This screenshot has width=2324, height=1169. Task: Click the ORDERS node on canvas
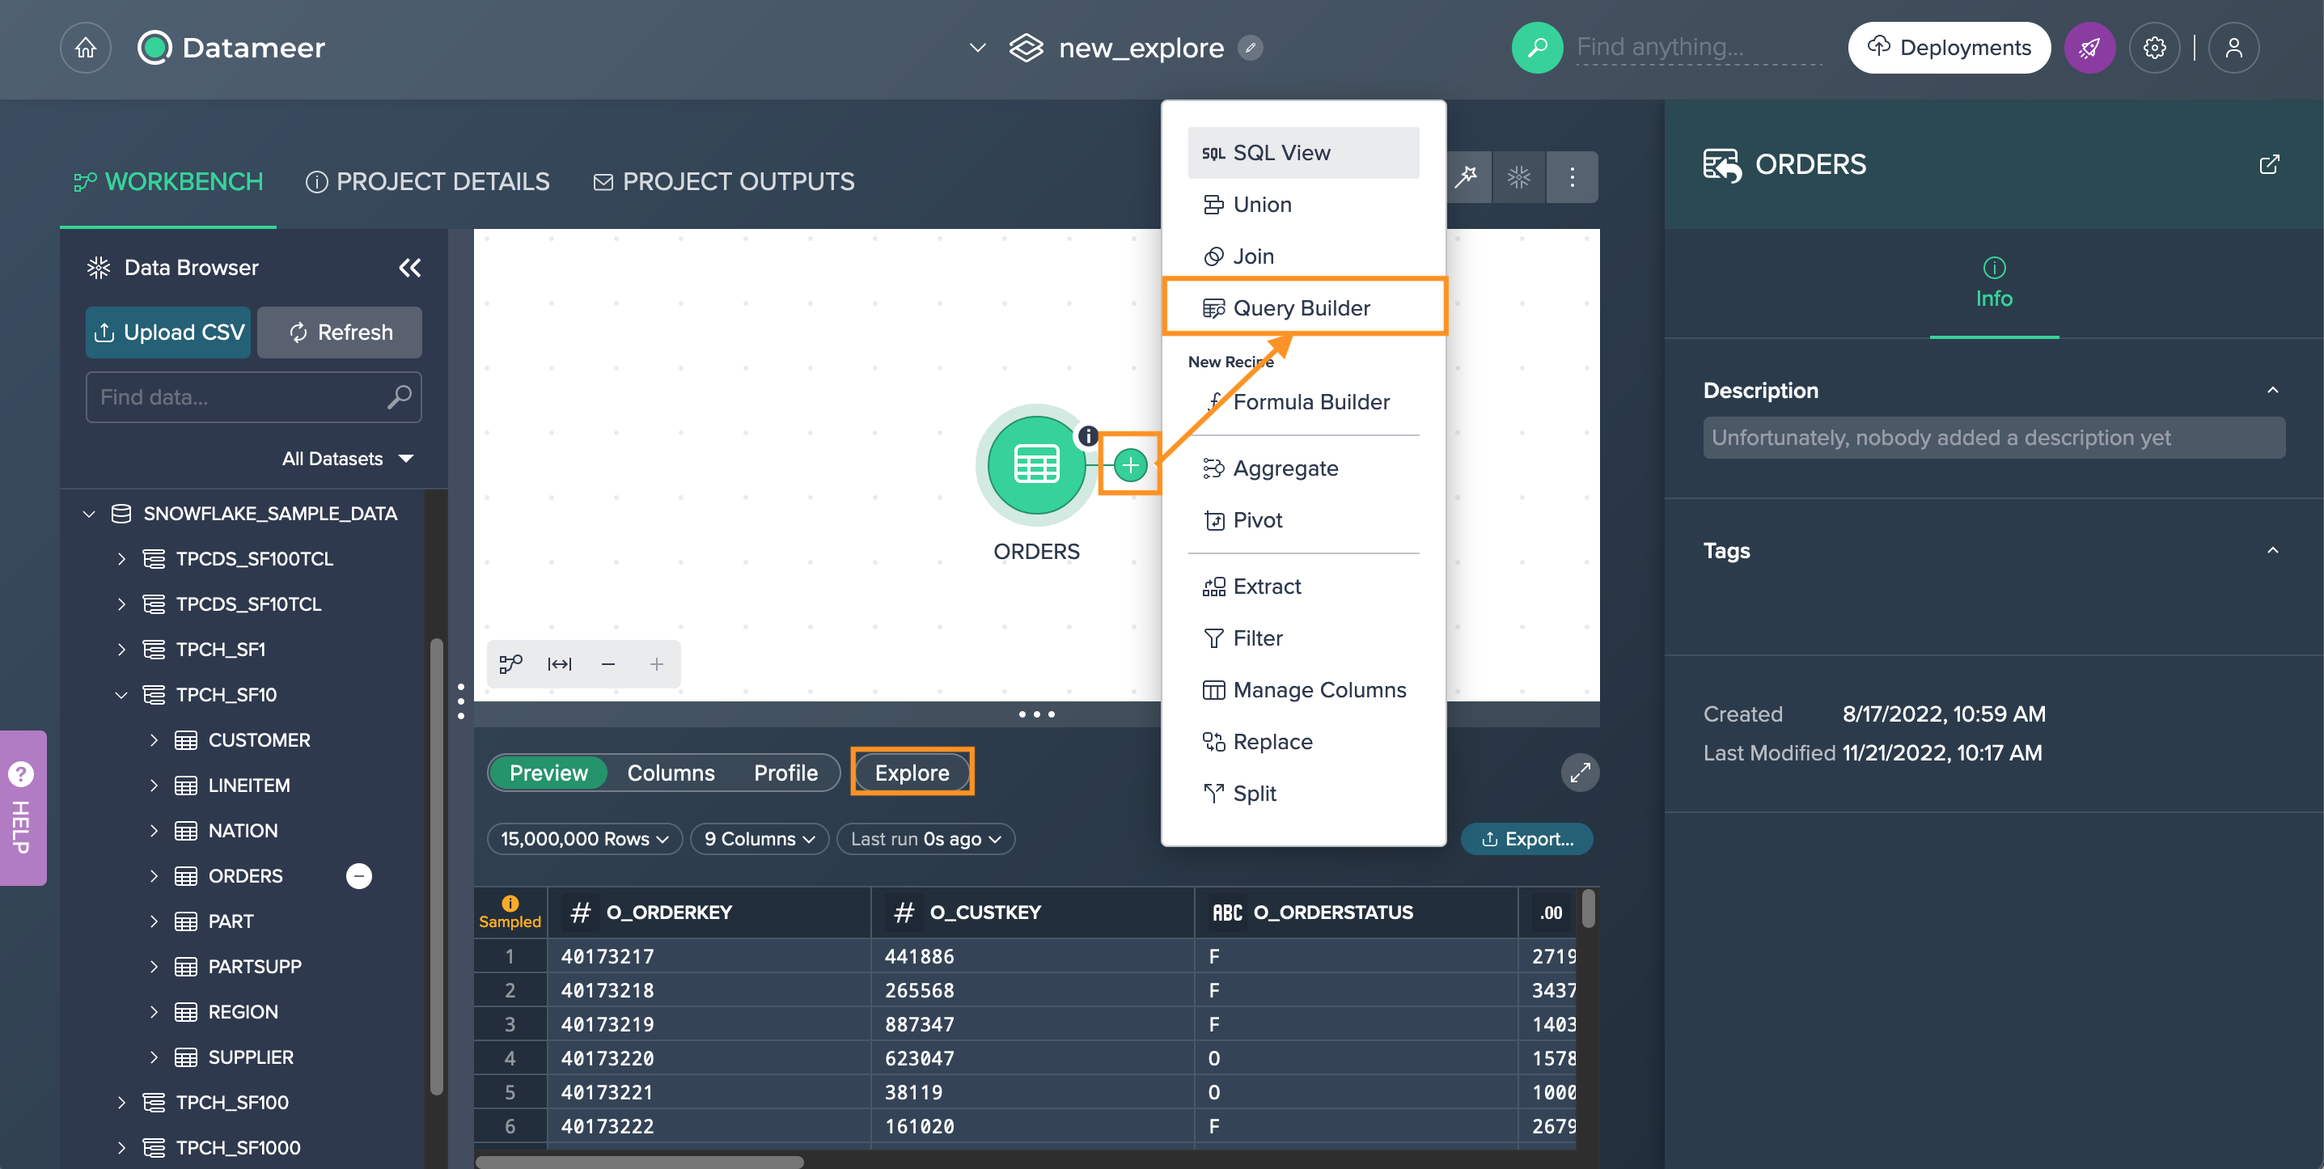(1035, 464)
